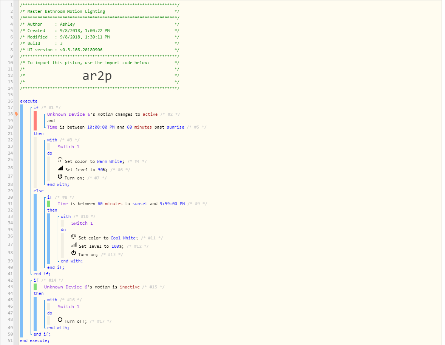The width and height of the screenshot is (445, 345).
Task: Click the 'and' operator on line 19
Action: tap(51, 121)
